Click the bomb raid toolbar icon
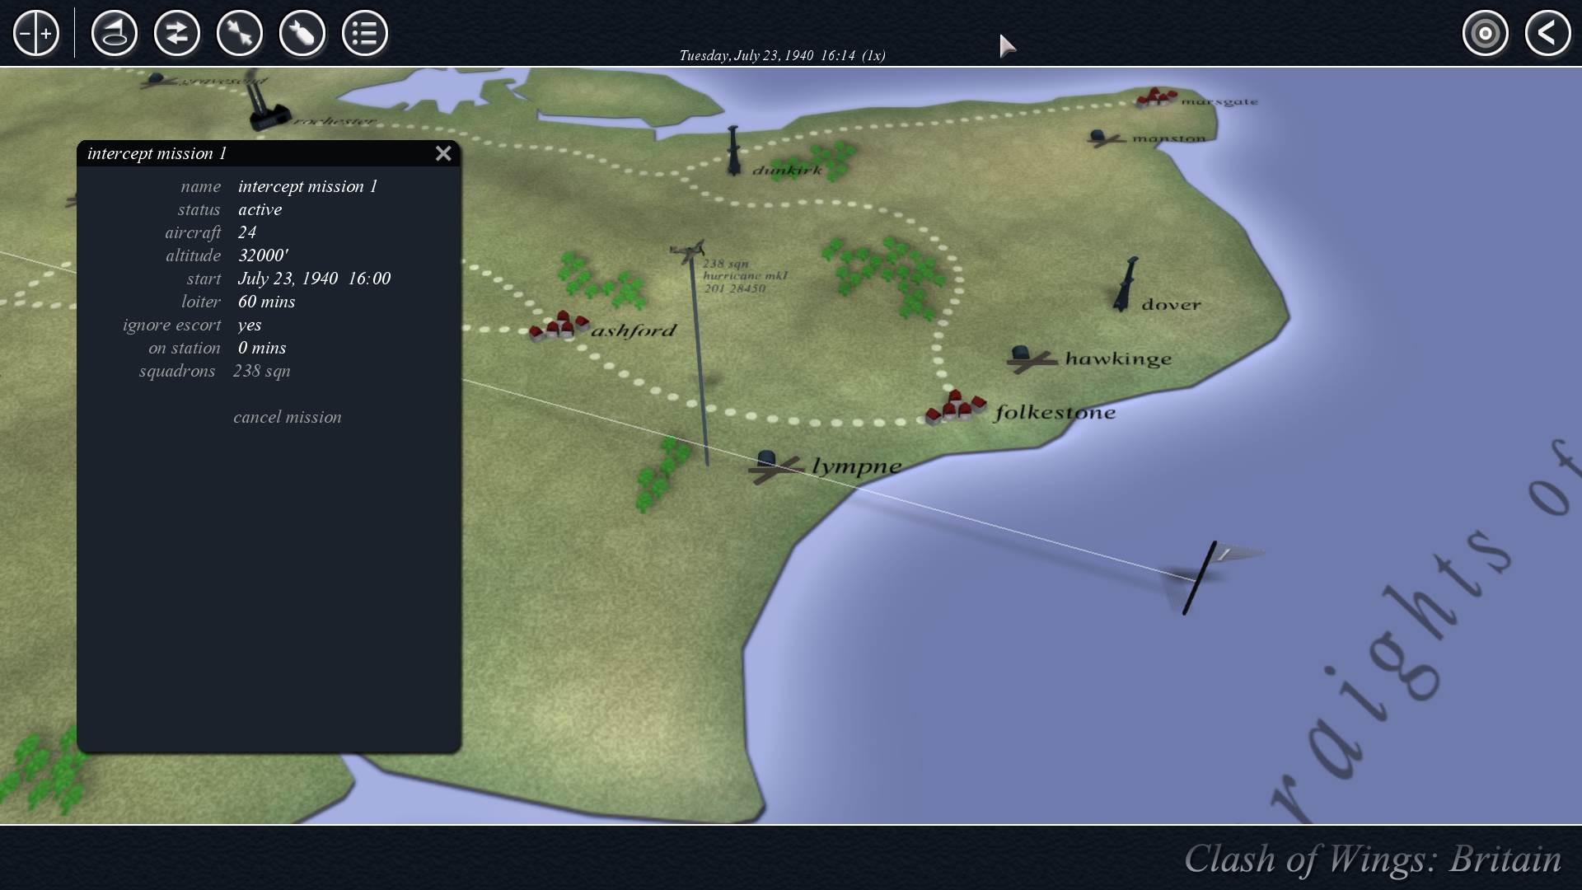 pyautogui.click(x=302, y=34)
